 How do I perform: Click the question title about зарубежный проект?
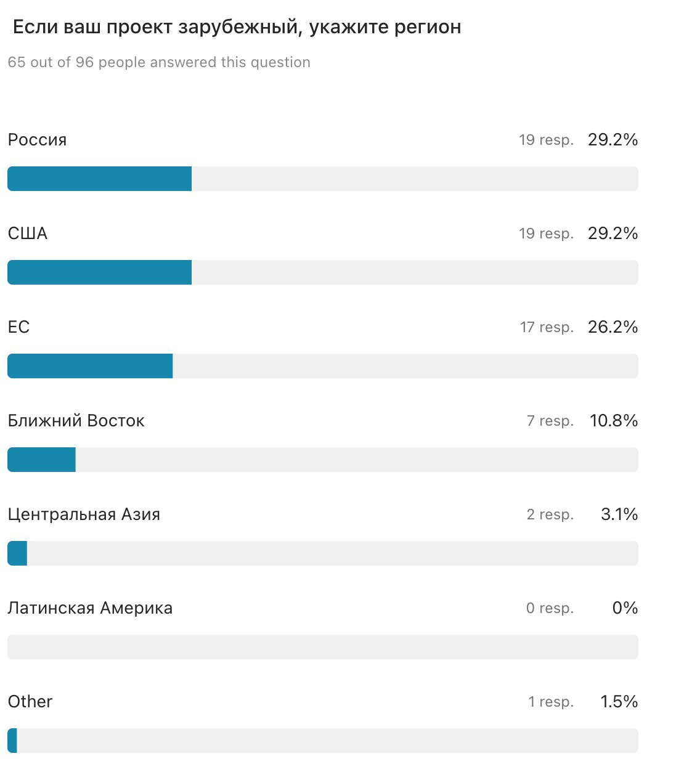point(237,28)
